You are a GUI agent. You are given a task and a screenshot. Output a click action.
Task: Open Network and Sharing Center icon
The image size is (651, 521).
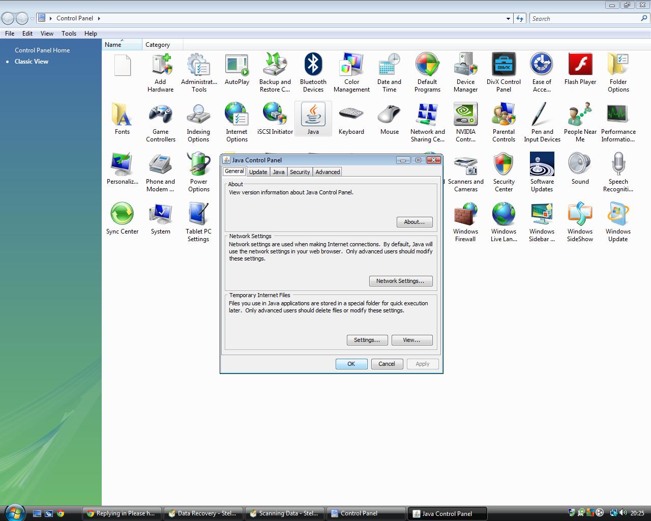(x=428, y=123)
